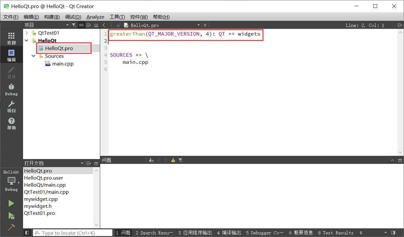Build project with the hammer icon
The image size is (404, 237).
pyautogui.click(x=11, y=227)
